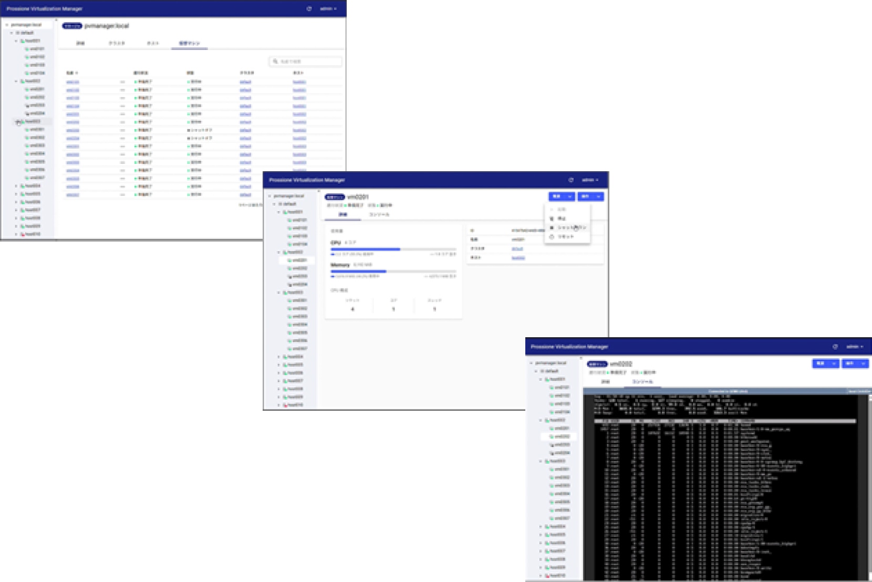Open the admin user menu in the vm0201 window
Image resolution: width=872 pixels, height=582 pixels.
(x=590, y=180)
